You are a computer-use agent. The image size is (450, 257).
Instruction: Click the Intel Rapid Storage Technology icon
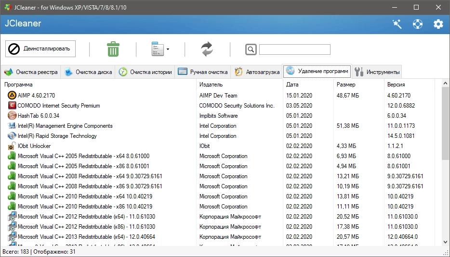tap(12, 136)
